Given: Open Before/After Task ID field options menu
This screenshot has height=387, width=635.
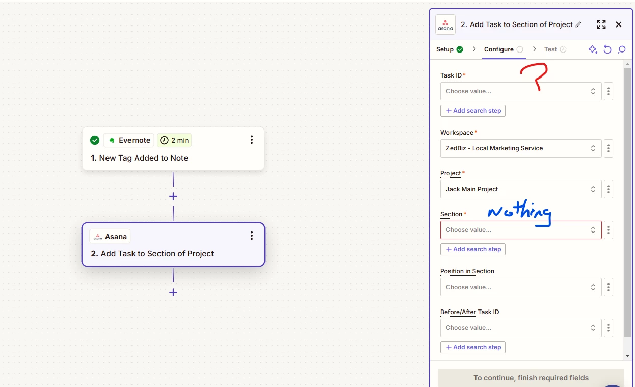Looking at the screenshot, I should click(608, 328).
